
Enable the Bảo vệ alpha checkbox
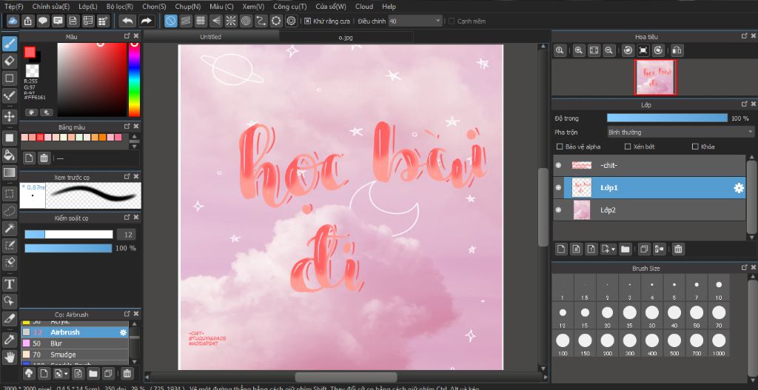pos(560,147)
